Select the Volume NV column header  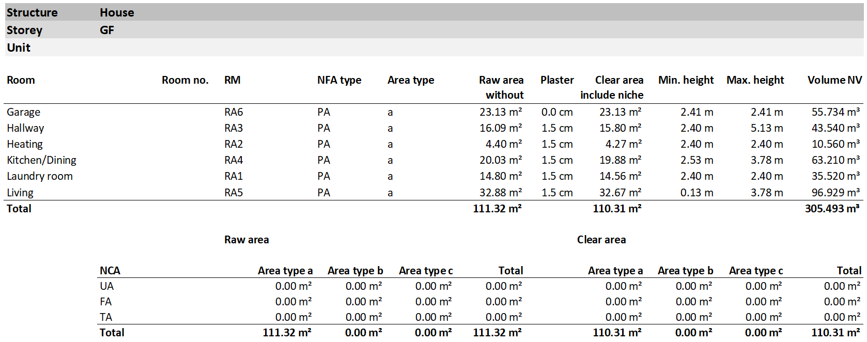click(834, 80)
